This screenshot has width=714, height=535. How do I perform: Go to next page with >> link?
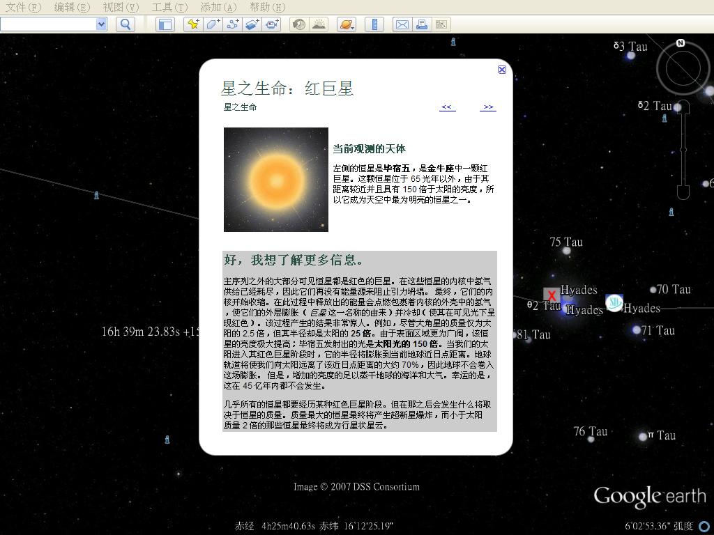(488, 107)
